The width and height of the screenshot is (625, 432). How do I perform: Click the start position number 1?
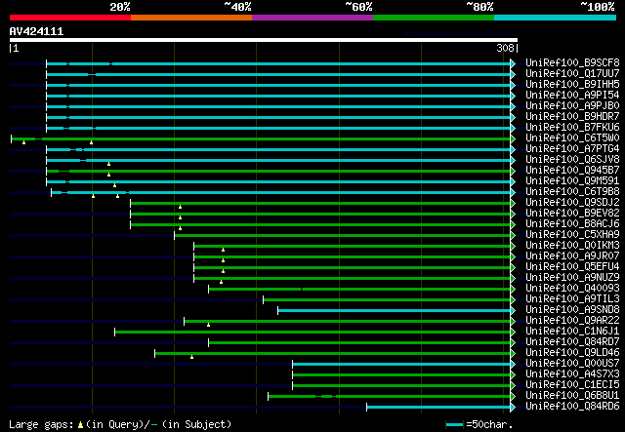click(16, 48)
